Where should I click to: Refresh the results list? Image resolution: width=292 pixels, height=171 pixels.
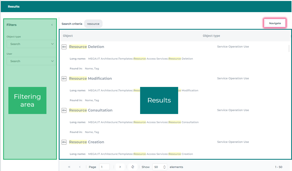pyautogui.click(x=133, y=167)
